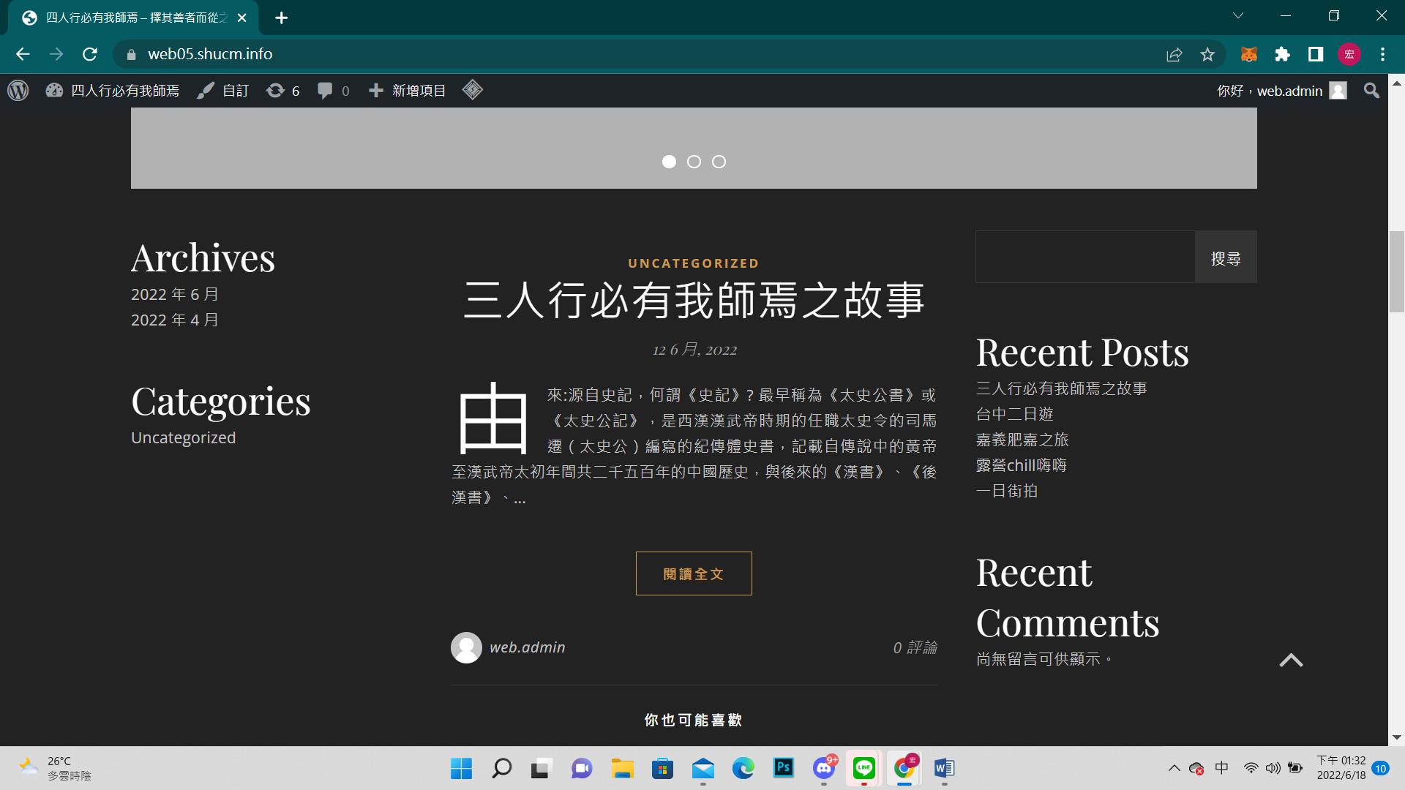
Task: Open the 新增項目 admin bar menu
Action: (x=408, y=91)
